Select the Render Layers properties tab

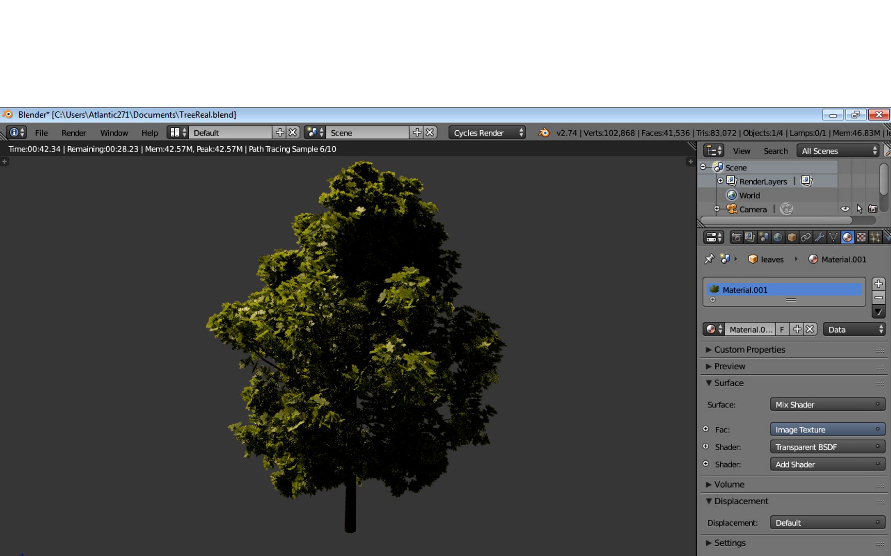coord(751,237)
